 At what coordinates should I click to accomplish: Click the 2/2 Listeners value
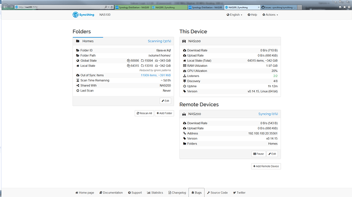coord(275,76)
